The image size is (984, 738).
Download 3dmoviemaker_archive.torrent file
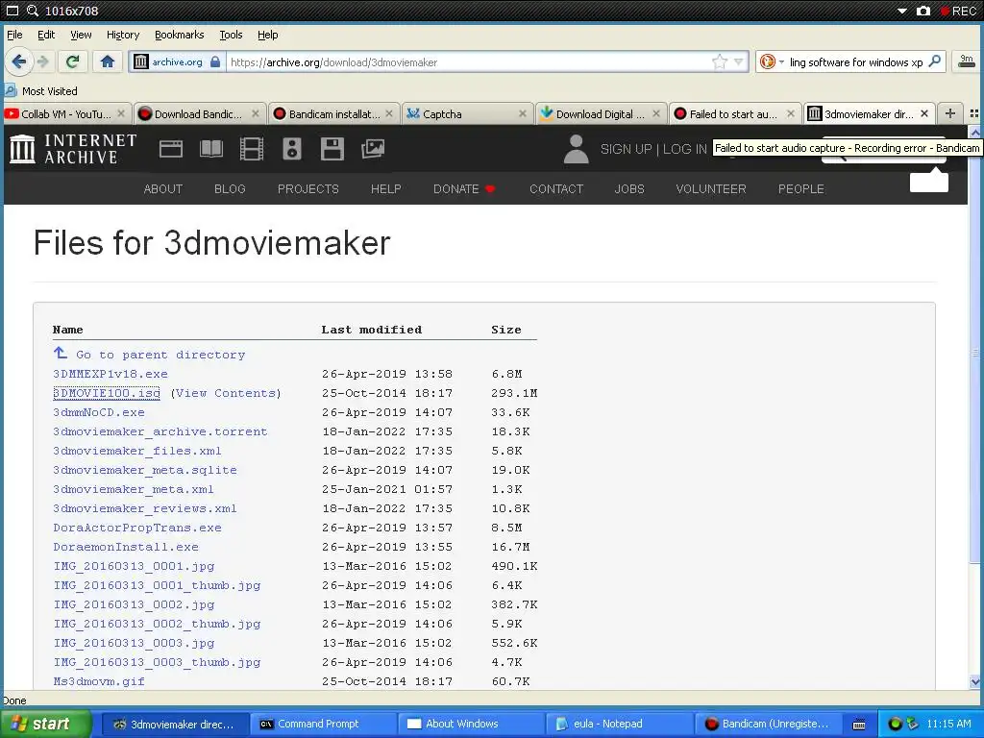[160, 431]
